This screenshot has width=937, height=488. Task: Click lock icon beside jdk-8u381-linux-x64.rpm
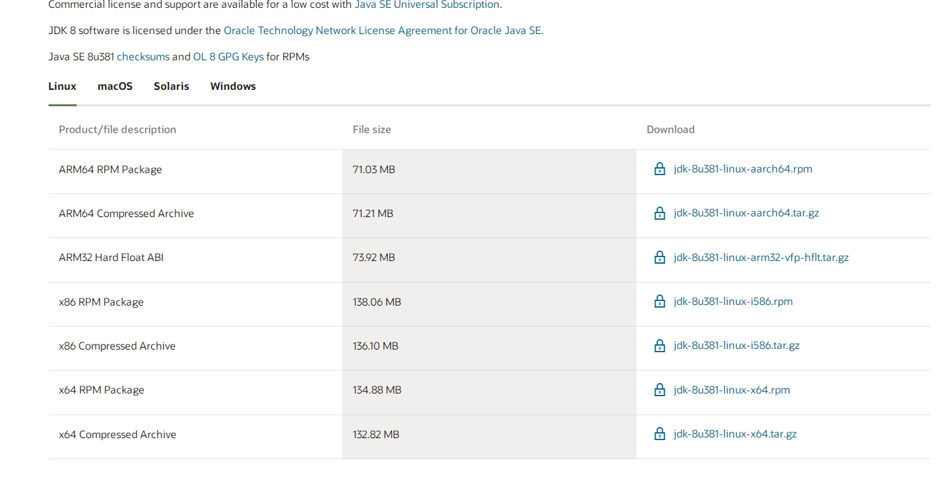(x=659, y=390)
